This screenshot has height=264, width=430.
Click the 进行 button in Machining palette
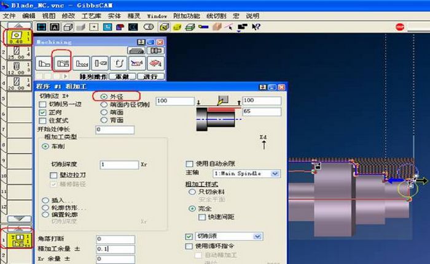click(x=151, y=77)
